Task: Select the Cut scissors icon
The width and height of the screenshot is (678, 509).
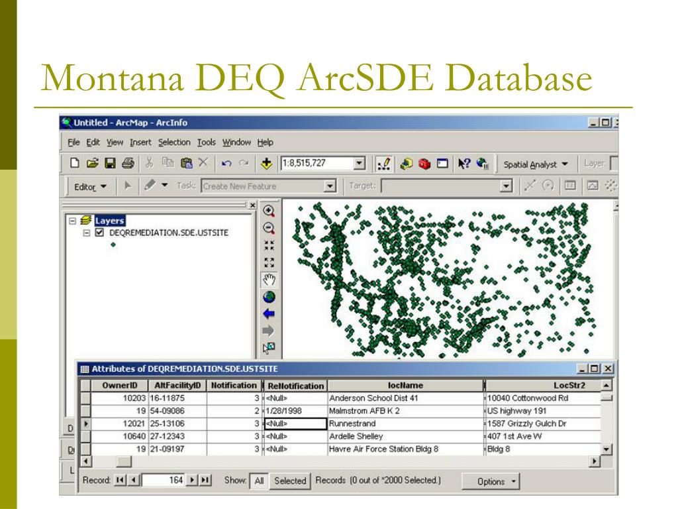Action: 149,163
